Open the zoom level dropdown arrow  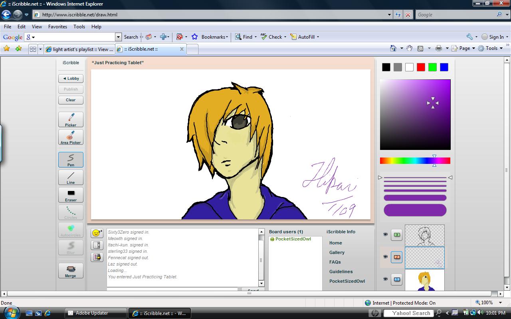pyautogui.click(x=501, y=303)
